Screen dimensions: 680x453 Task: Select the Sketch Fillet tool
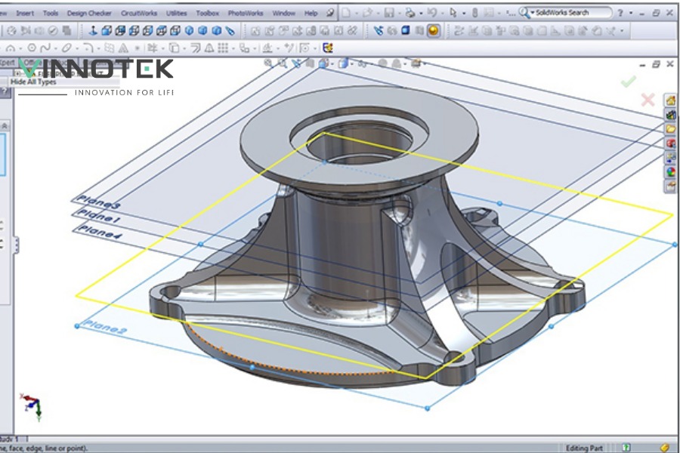click(88, 48)
